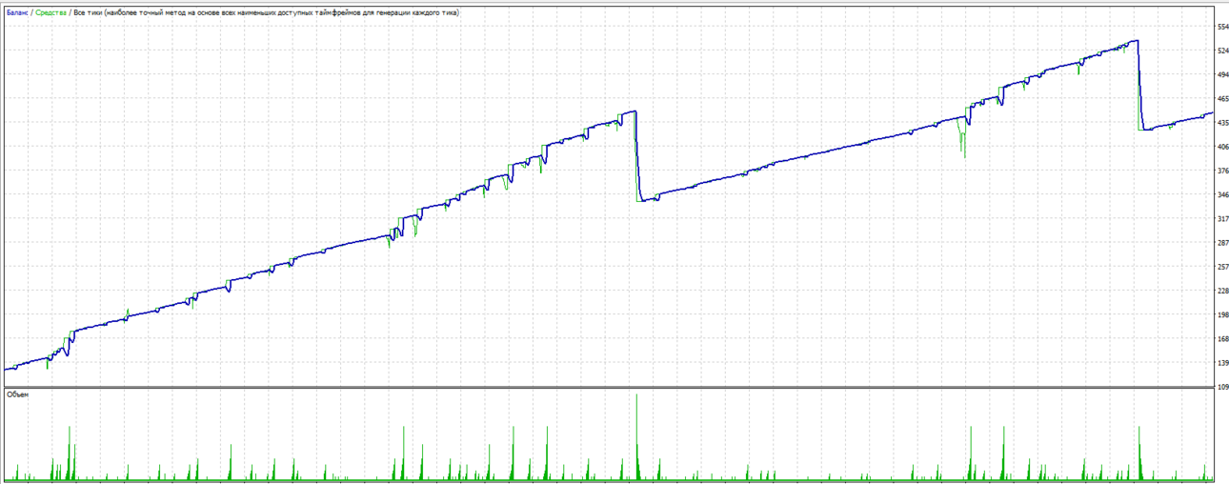Click the 317 axis value
1229x484 pixels.
click(1222, 219)
